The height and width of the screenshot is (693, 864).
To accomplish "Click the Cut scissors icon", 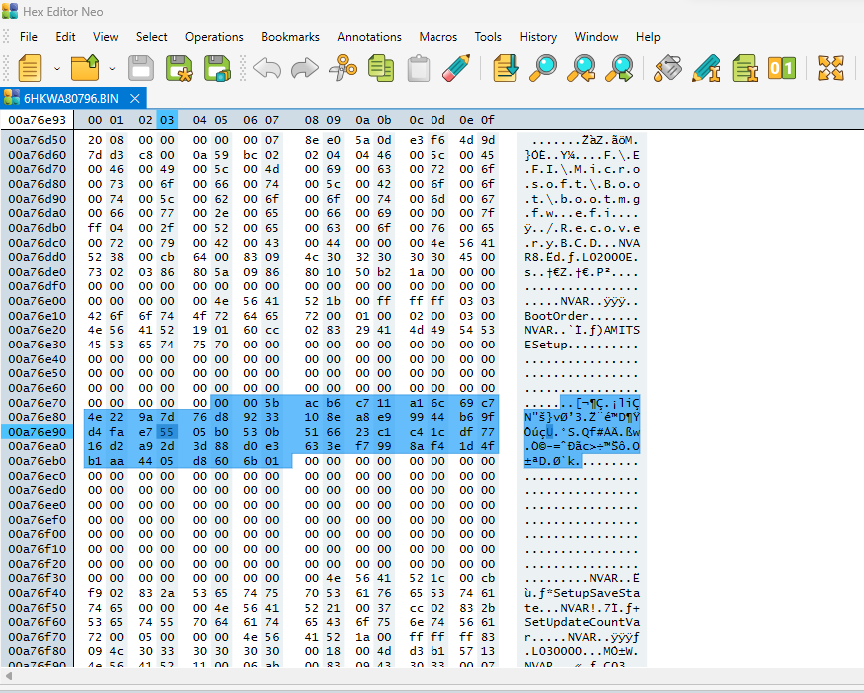I will 342,68.
